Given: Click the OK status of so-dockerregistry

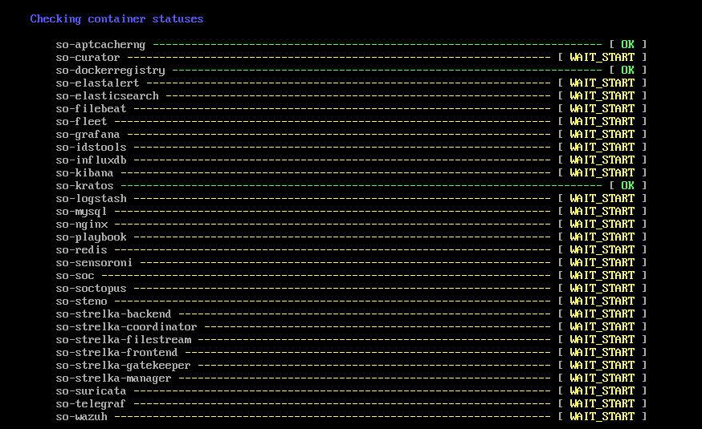Looking at the screenshot, I should pos(627,70).
